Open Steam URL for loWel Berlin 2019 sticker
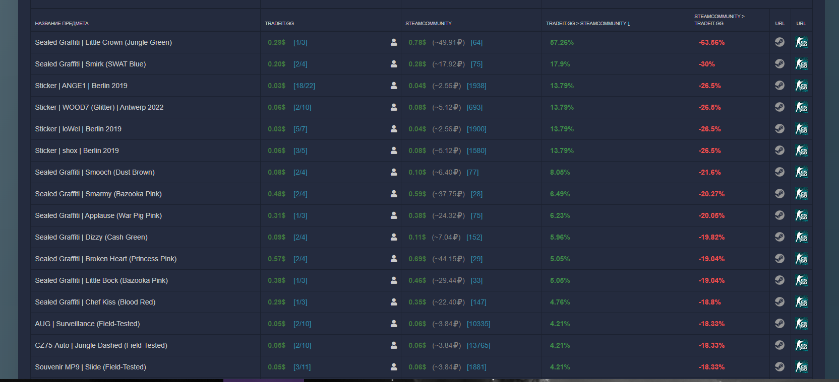The image size is (839, 382). click(780, 129)
